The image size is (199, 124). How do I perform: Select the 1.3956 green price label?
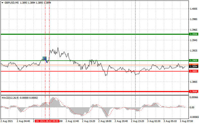(x=194, y=34)
